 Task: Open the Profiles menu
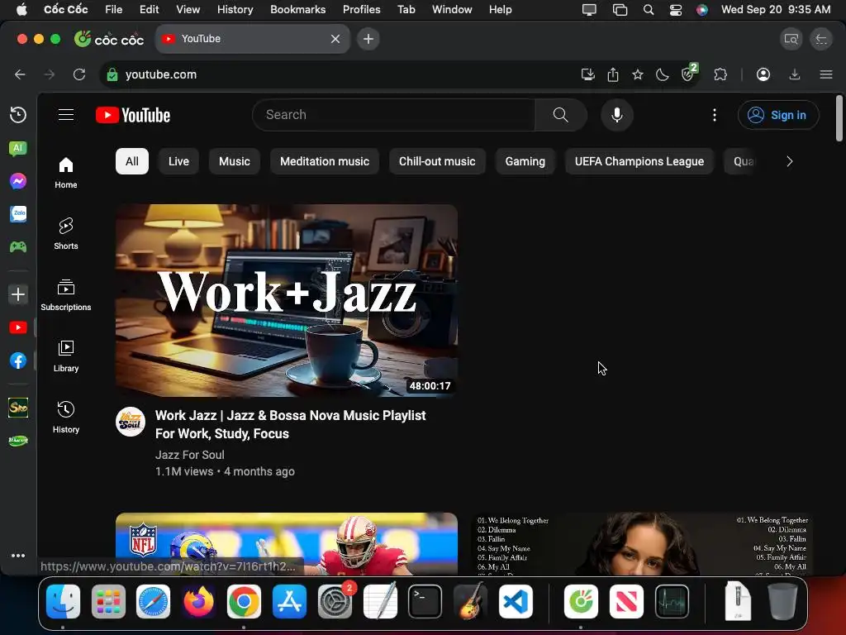[x=362, y=9]
